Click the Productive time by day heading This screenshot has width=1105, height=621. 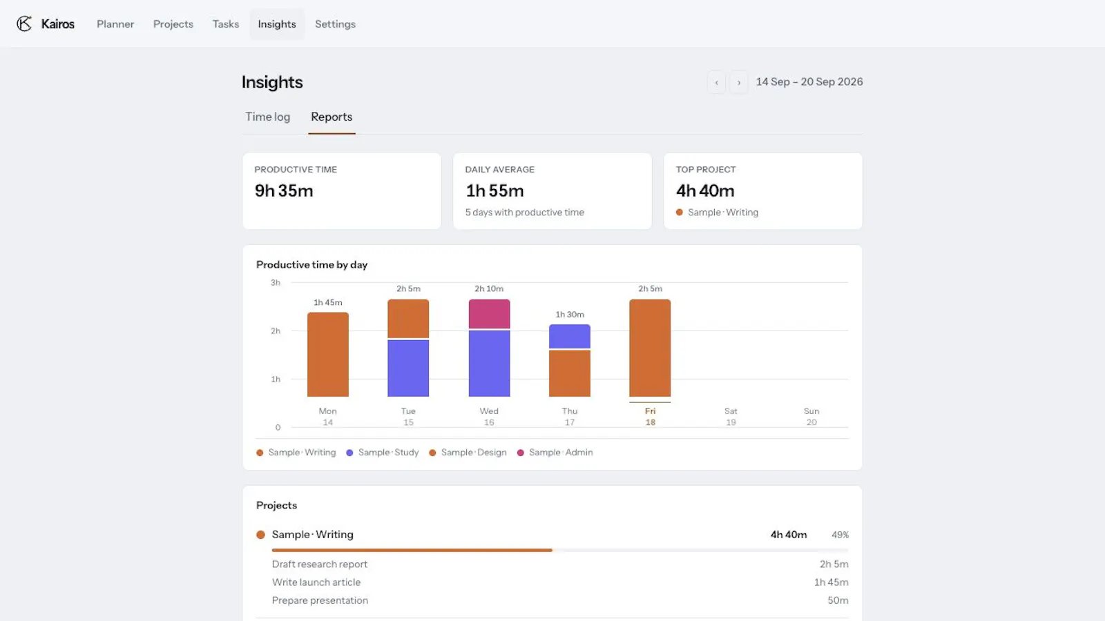312,264
